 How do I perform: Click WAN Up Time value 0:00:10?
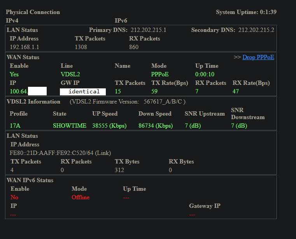coord(205,74)
